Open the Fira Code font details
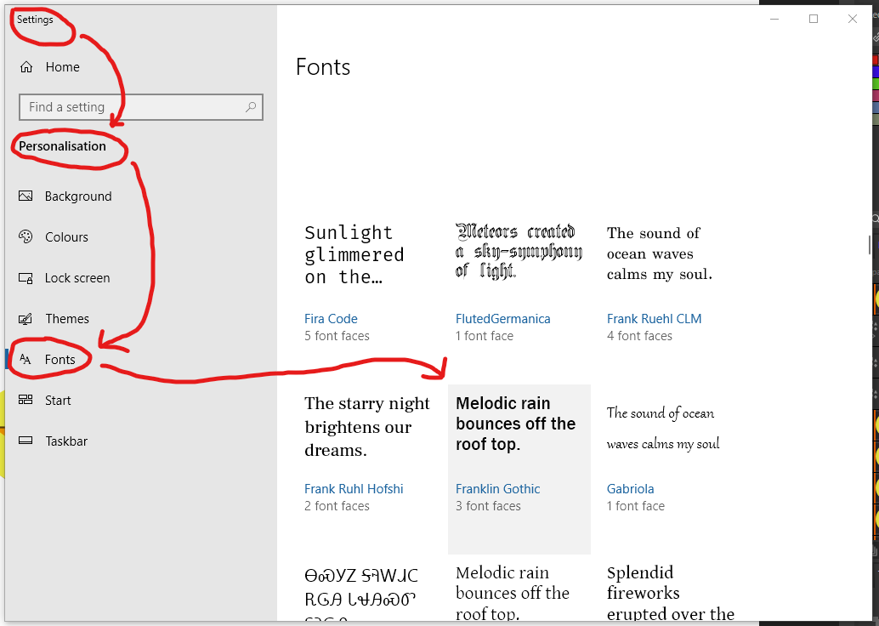879x626 pixels. point(331,319)
